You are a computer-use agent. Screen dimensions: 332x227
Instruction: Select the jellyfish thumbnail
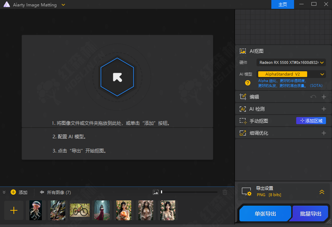click(35, 210)
